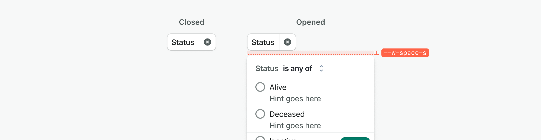Choose the Deceased radio option
541x140 pixels.
[260, 114]
